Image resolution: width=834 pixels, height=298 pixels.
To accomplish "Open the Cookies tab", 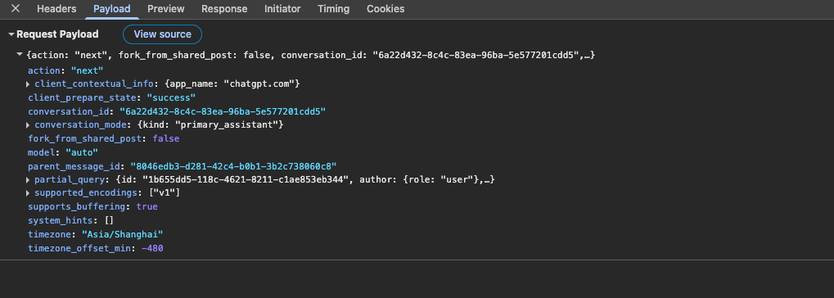I will tap(385, 9).
